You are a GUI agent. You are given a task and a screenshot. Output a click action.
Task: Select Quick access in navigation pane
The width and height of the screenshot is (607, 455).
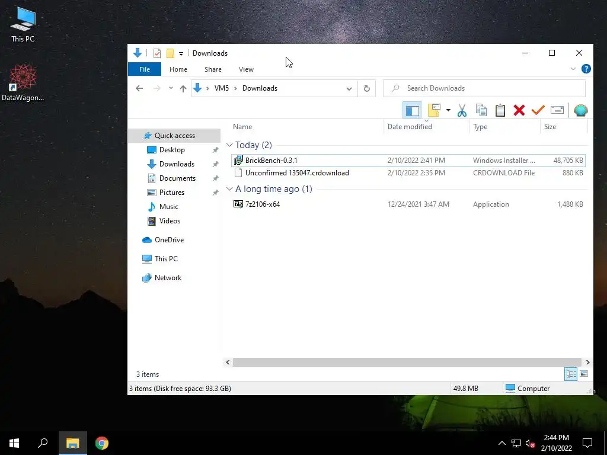tap(175, 136)
